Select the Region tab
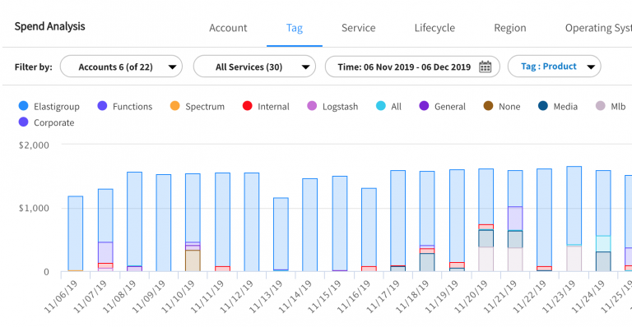This screenshot has width=632, height=327. [510, 28]
